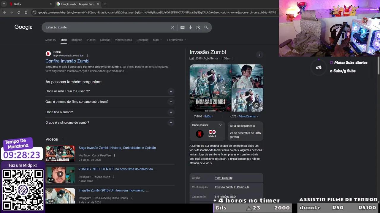Image resolution: width=380 pixels, height=213 pixels.
Task: Open ZUMBIS INTELIGENTES video link
Action: 117,169
